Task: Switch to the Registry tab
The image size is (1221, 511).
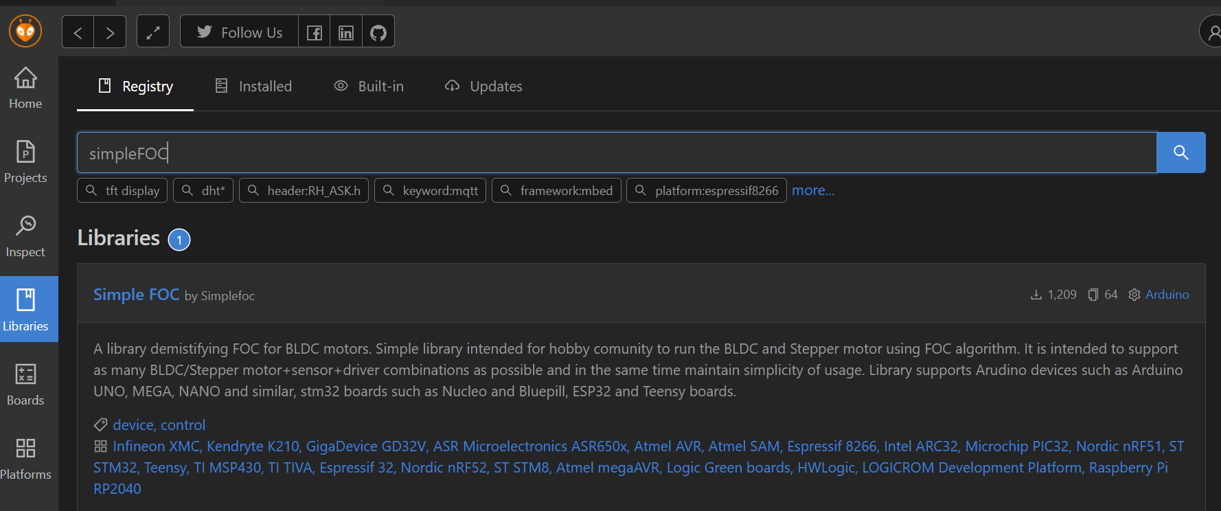Action: pos(135,87)
